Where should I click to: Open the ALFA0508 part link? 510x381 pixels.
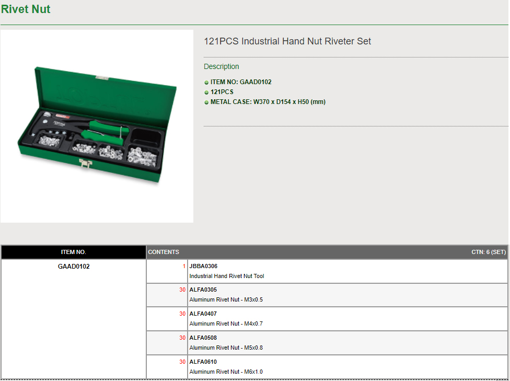203,338
